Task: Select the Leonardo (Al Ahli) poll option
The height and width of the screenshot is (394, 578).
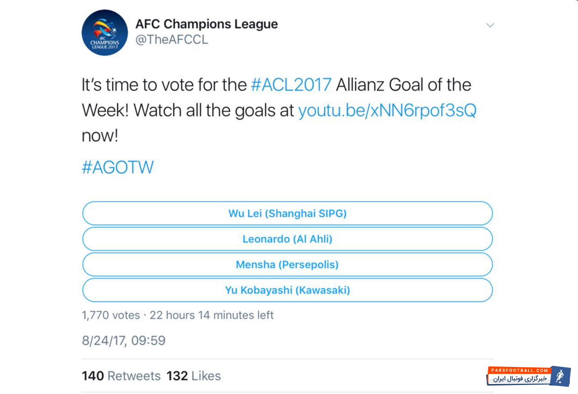Action: [287, 239]
